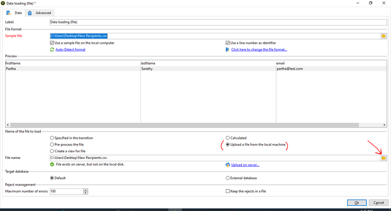
Task: Select External database as target
Action: tap(228, 178)
